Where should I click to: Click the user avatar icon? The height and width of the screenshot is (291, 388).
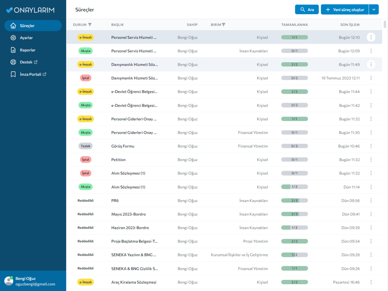[x=9, y=281]
